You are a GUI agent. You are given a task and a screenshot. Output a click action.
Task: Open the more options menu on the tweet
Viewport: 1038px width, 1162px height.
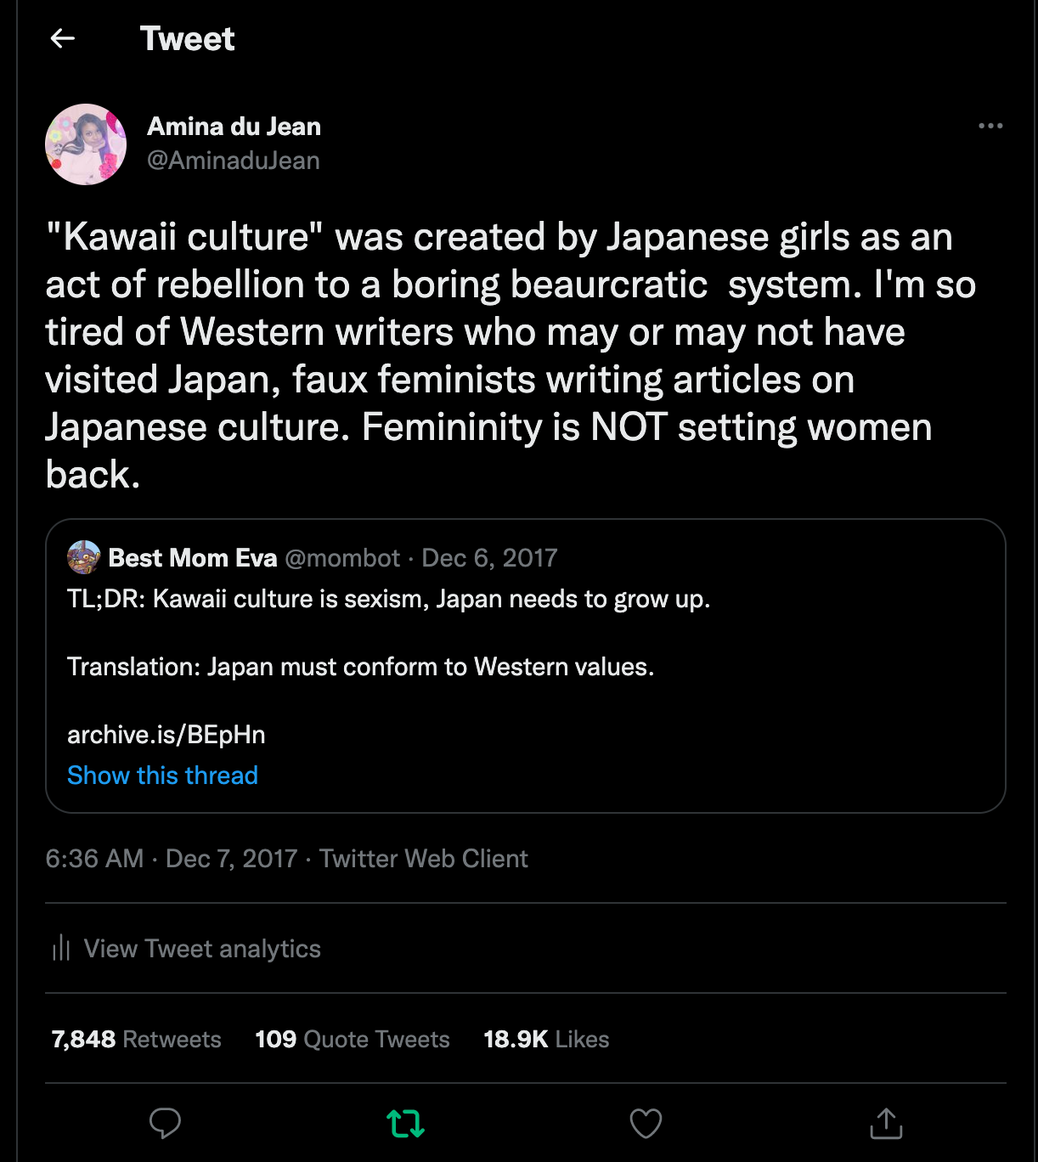tap(990, 124)
